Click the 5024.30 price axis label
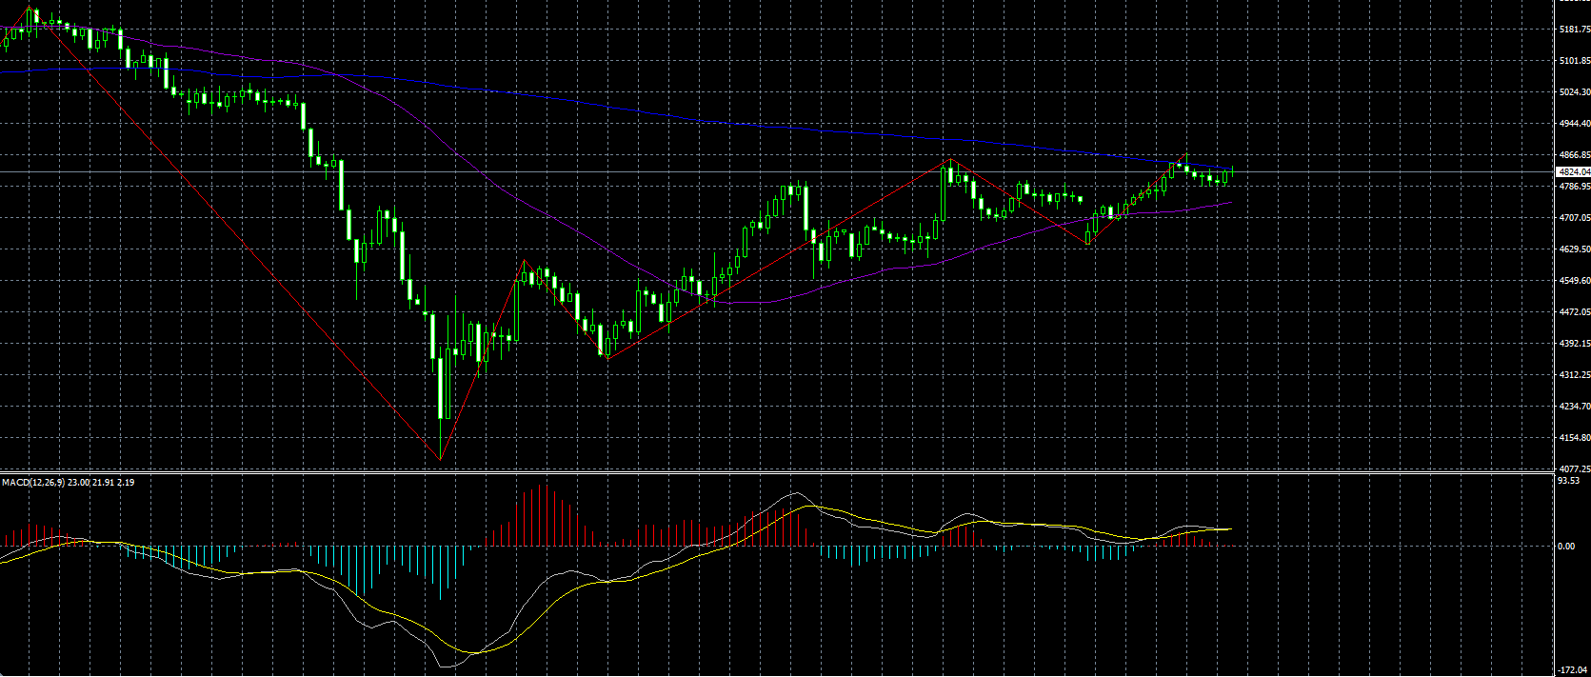The width and height of the screenshot is (1591, 677). [x=1575, y=92]
